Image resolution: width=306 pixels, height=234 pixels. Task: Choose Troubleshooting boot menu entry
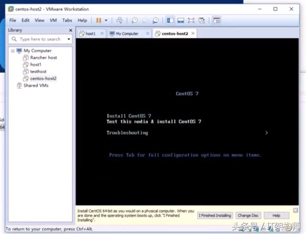point(127,133)
